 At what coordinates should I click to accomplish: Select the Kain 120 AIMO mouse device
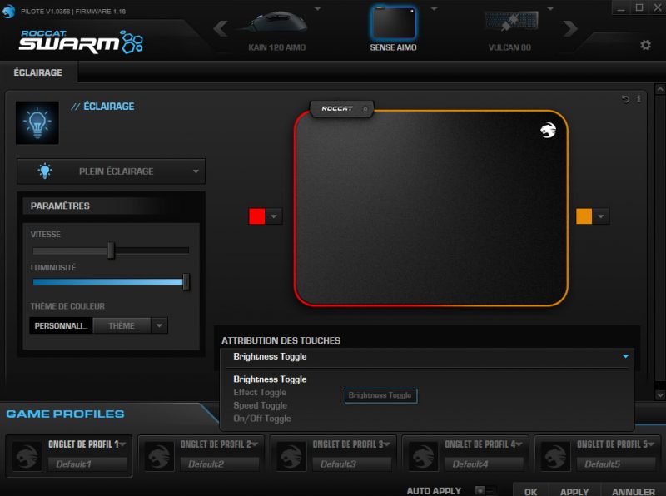coord(276,29)
